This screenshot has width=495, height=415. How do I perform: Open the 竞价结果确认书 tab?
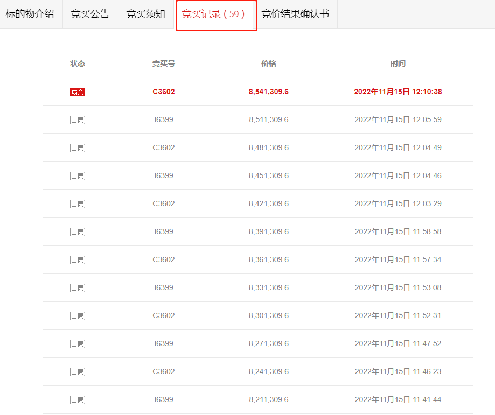click(295, 14)
